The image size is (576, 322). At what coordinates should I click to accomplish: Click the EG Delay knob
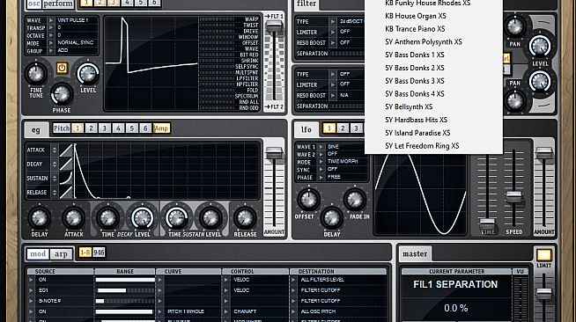[40, 218]
